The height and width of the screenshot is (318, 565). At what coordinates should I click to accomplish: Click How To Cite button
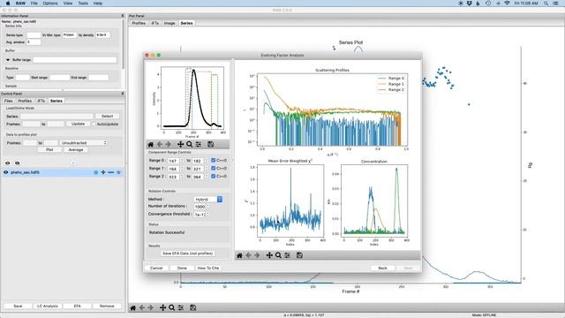(x=208, y=268)
